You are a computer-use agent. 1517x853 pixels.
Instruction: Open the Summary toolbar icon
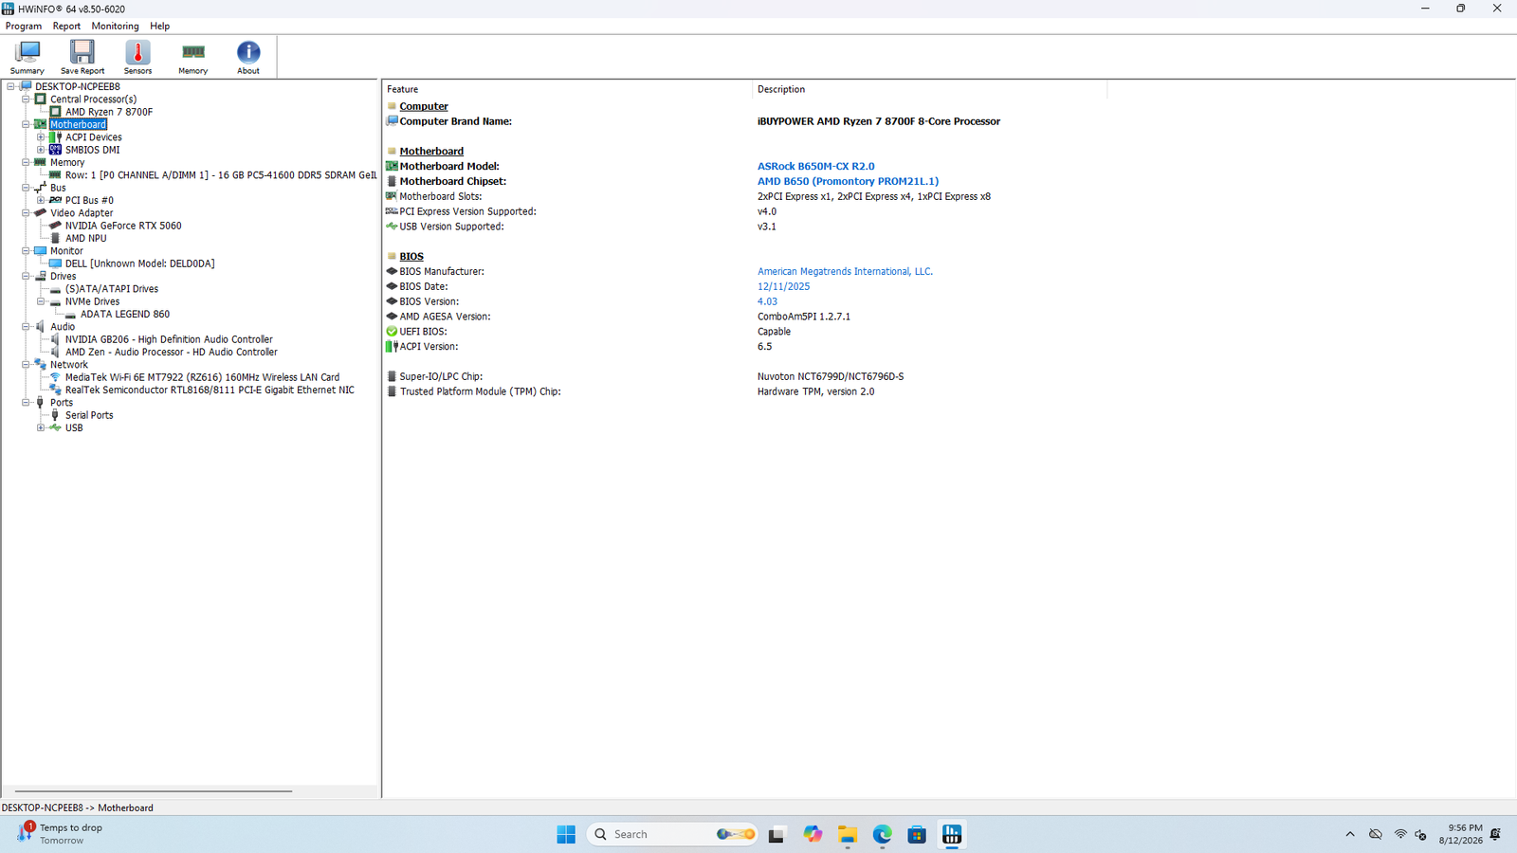(x=27, y=57)
